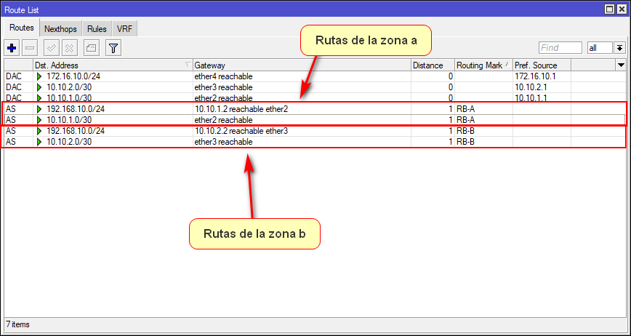Sort by Dst. Address column header
Viewport: 631px width, 336px height.
pyautogui.click(x=109, y=65)
